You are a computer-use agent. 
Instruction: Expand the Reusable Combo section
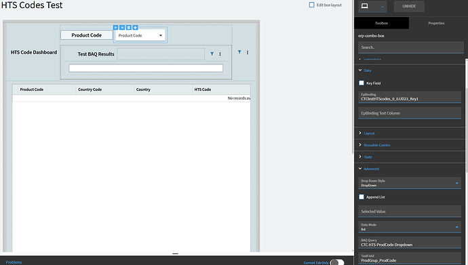(376, 145)
